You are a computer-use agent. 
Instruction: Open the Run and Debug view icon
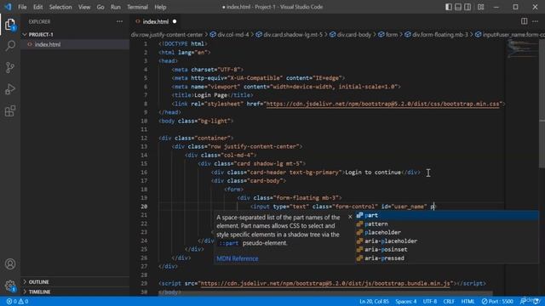pos(10,89)
